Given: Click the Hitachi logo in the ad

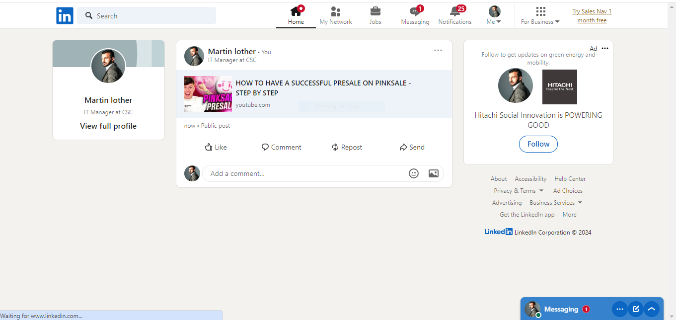Looking at the screenshot, I should point(560,87).
